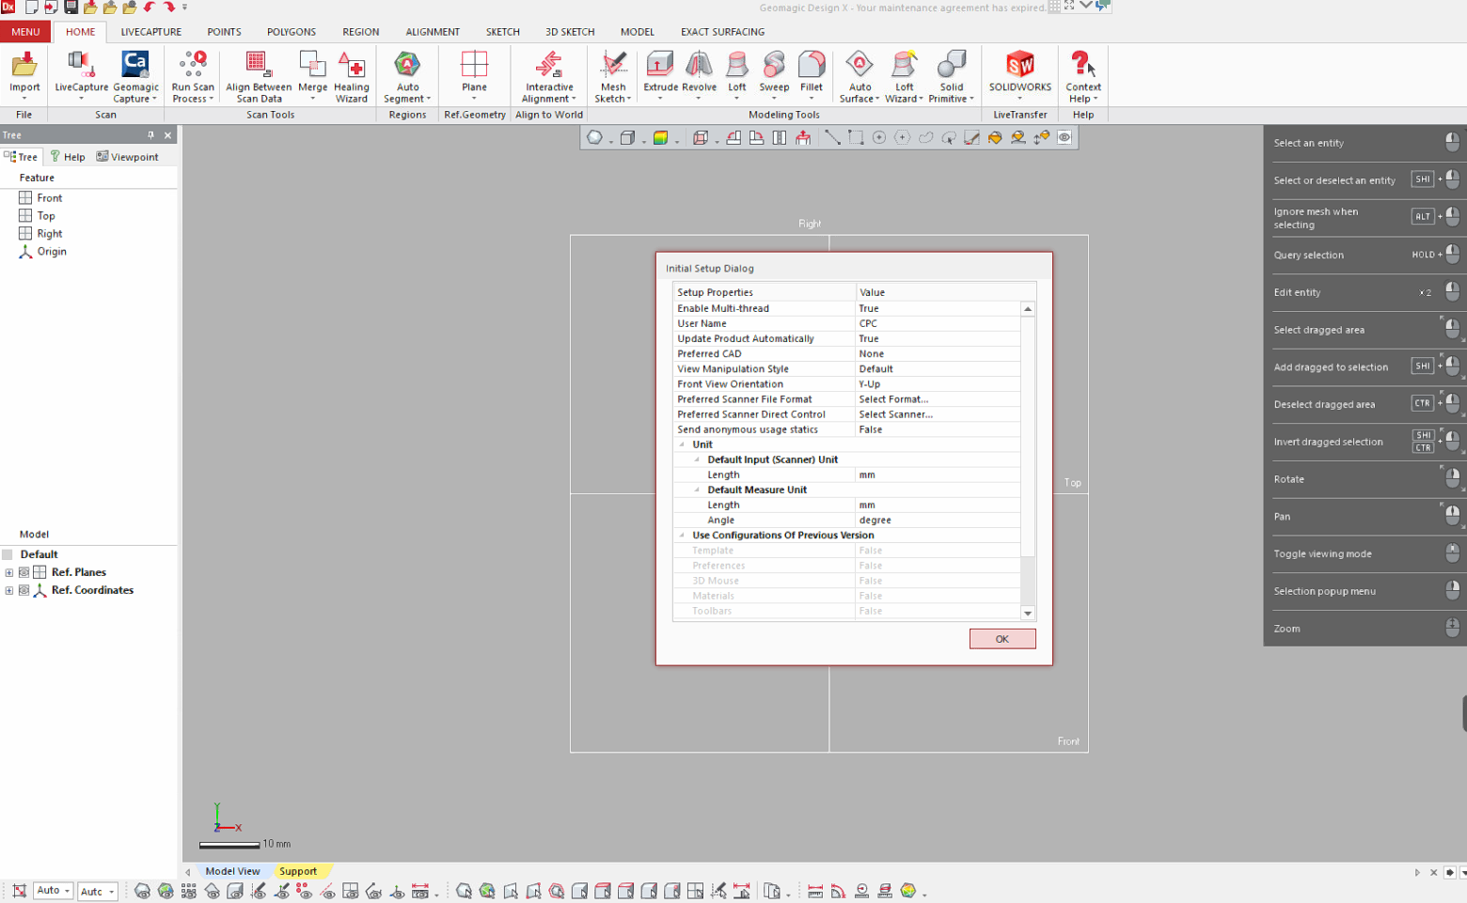Image resolution: width=1467 pixels, height=903 pixels.
Task: Close the Tree panel
Action: [168, 135]
